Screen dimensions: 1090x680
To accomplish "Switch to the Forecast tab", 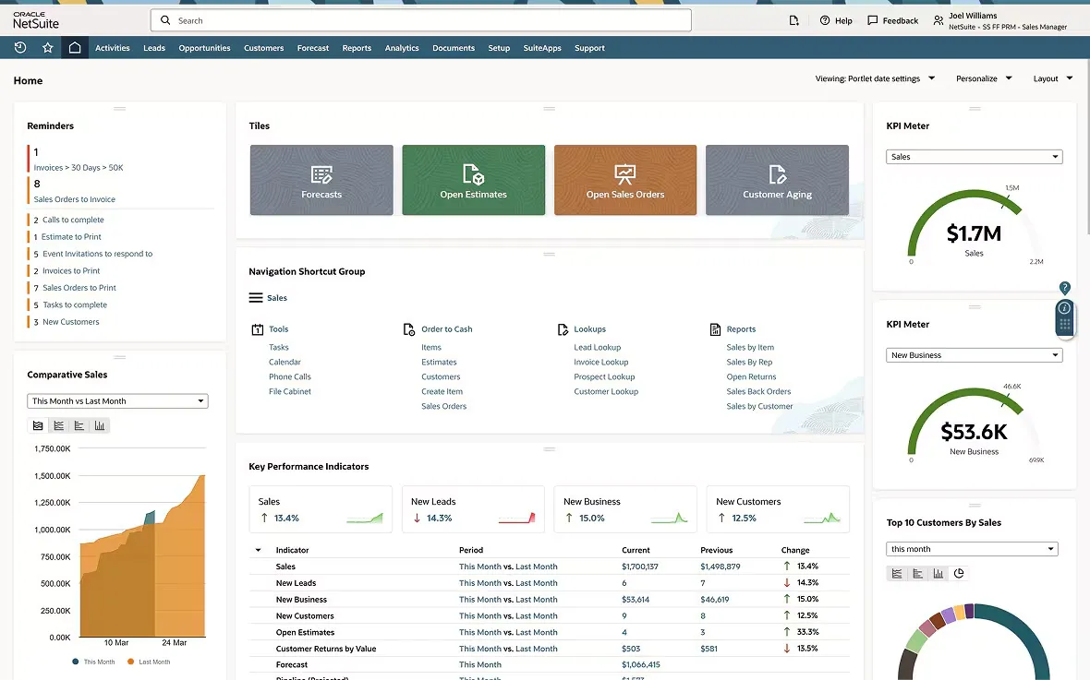I will (312, 47).
